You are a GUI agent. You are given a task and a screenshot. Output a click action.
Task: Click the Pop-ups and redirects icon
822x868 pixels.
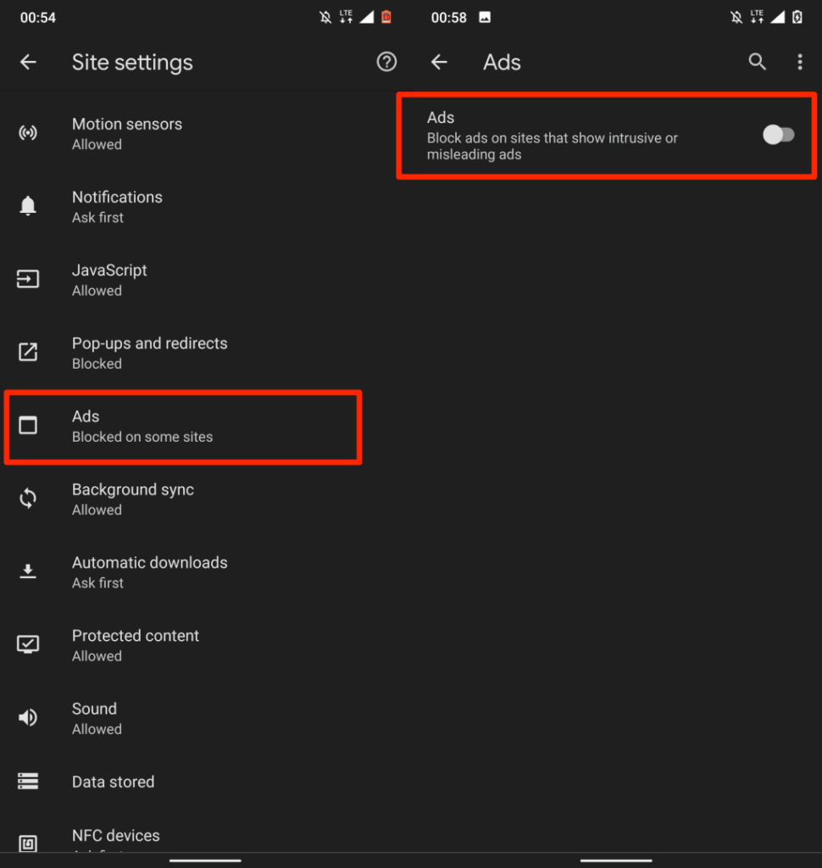tap(28, 352)
